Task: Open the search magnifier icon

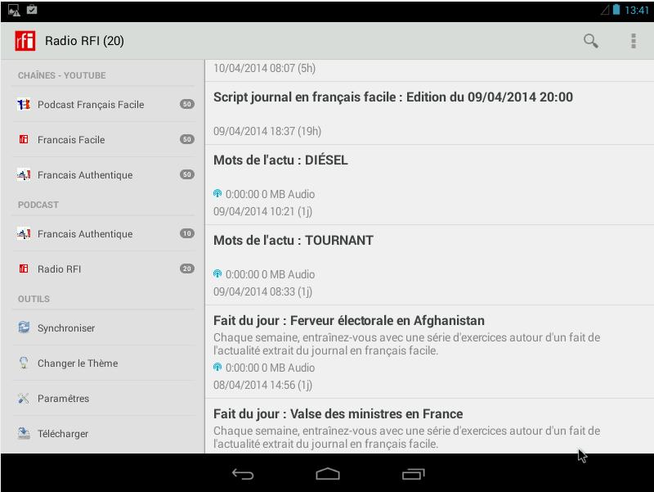Action: point(590,41)
